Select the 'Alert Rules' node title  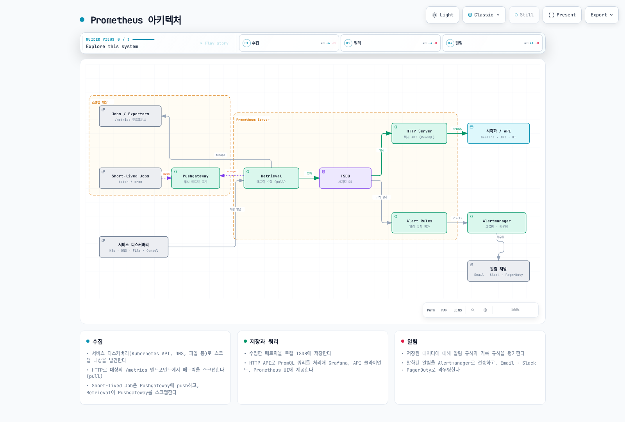pos(420,221)
